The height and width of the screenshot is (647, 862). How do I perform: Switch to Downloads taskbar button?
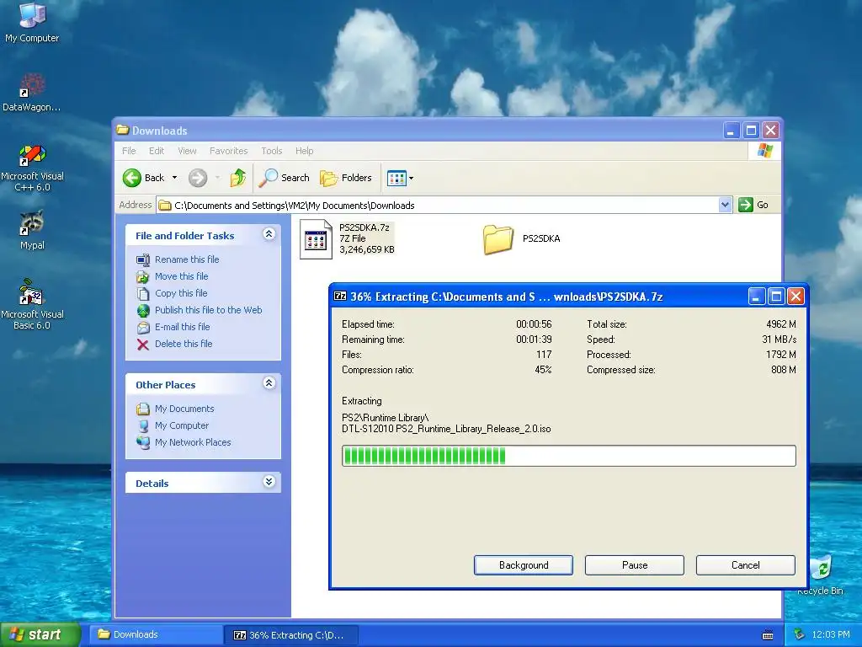[156, 634]
